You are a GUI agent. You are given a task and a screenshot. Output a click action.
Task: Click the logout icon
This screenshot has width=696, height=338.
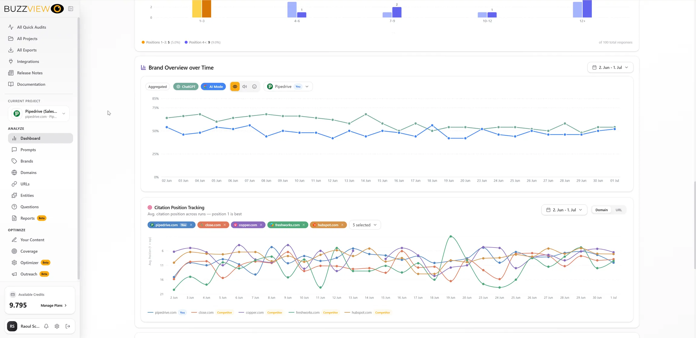68,326
